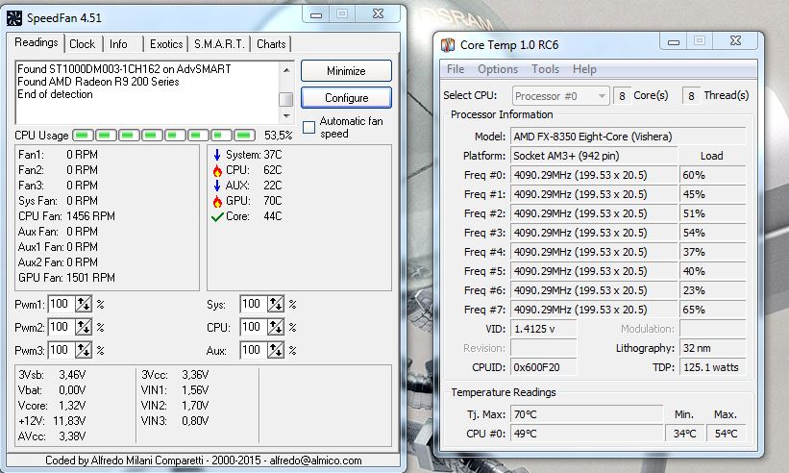Switch to the Clock tab
The height and width of the screenshot is (473, 789).
click(x=82, y=44)
